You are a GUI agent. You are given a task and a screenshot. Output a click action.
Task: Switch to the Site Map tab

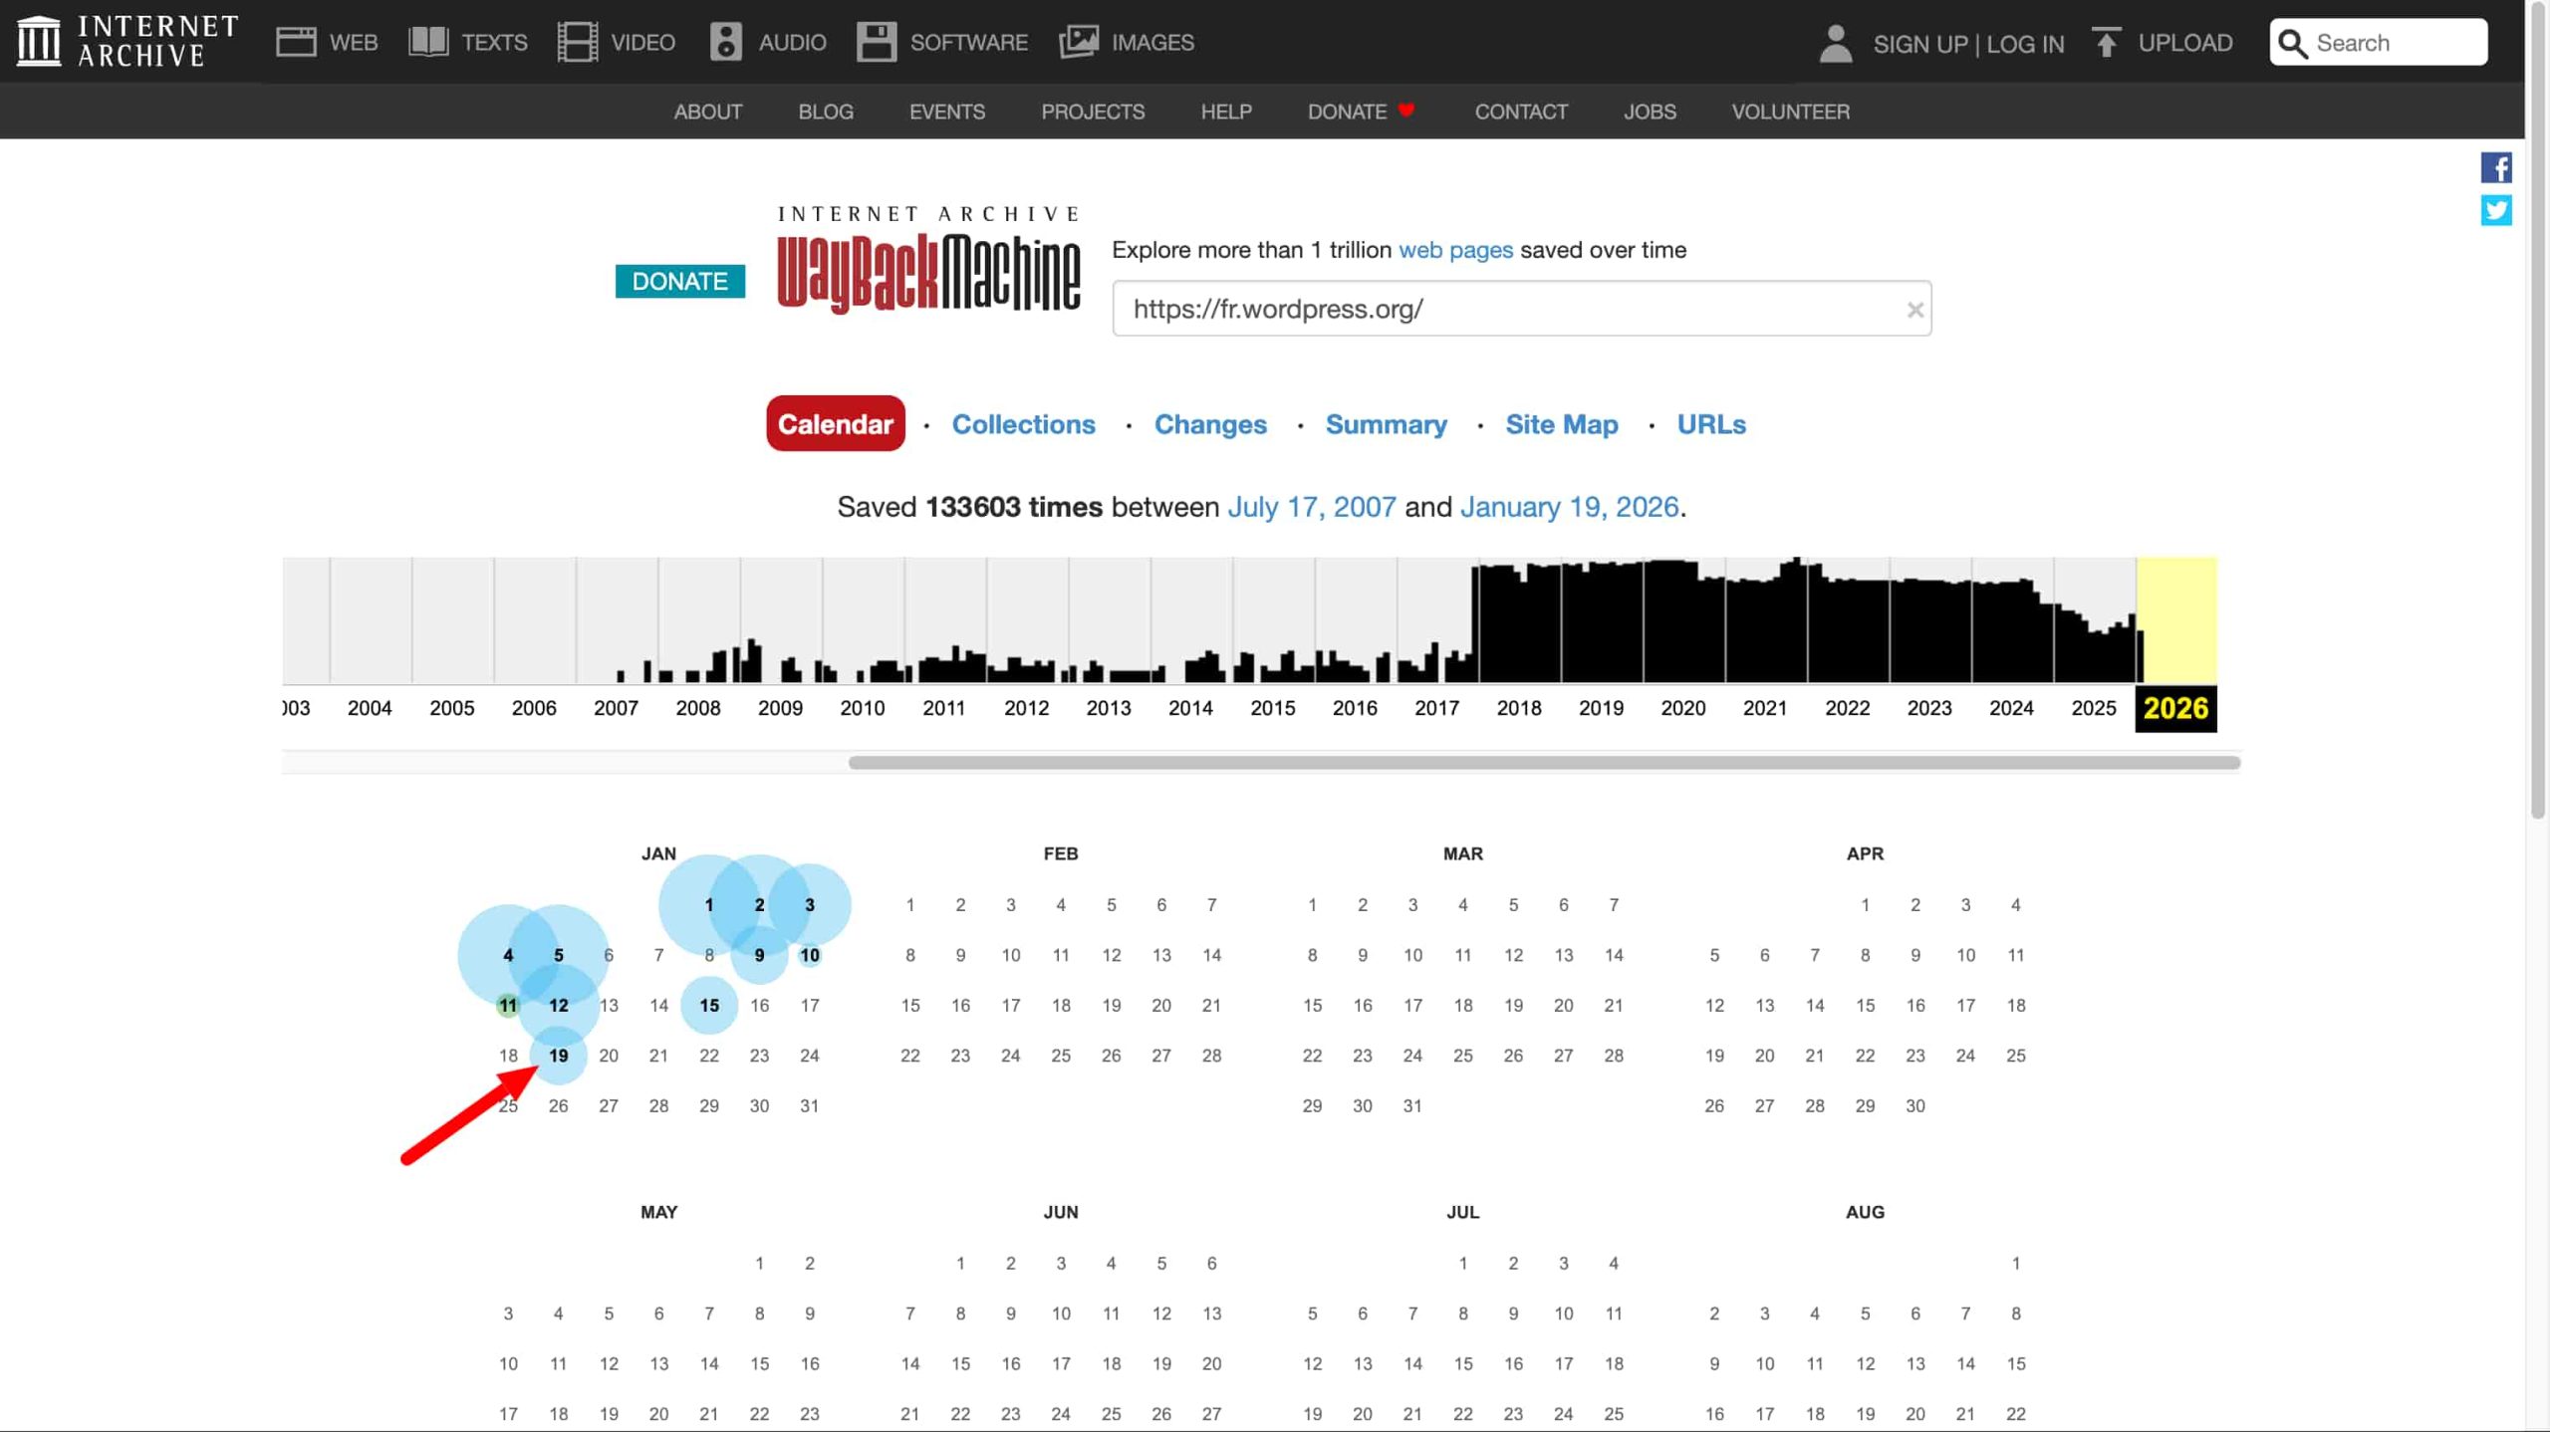click(x=1561, y=424)
